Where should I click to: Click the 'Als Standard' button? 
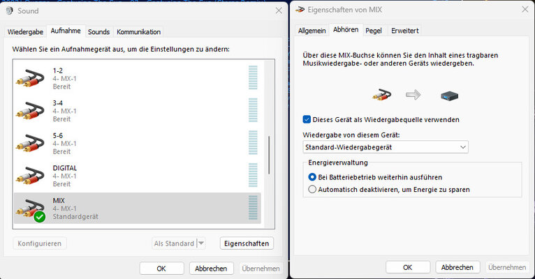click(x=174, y=243)
